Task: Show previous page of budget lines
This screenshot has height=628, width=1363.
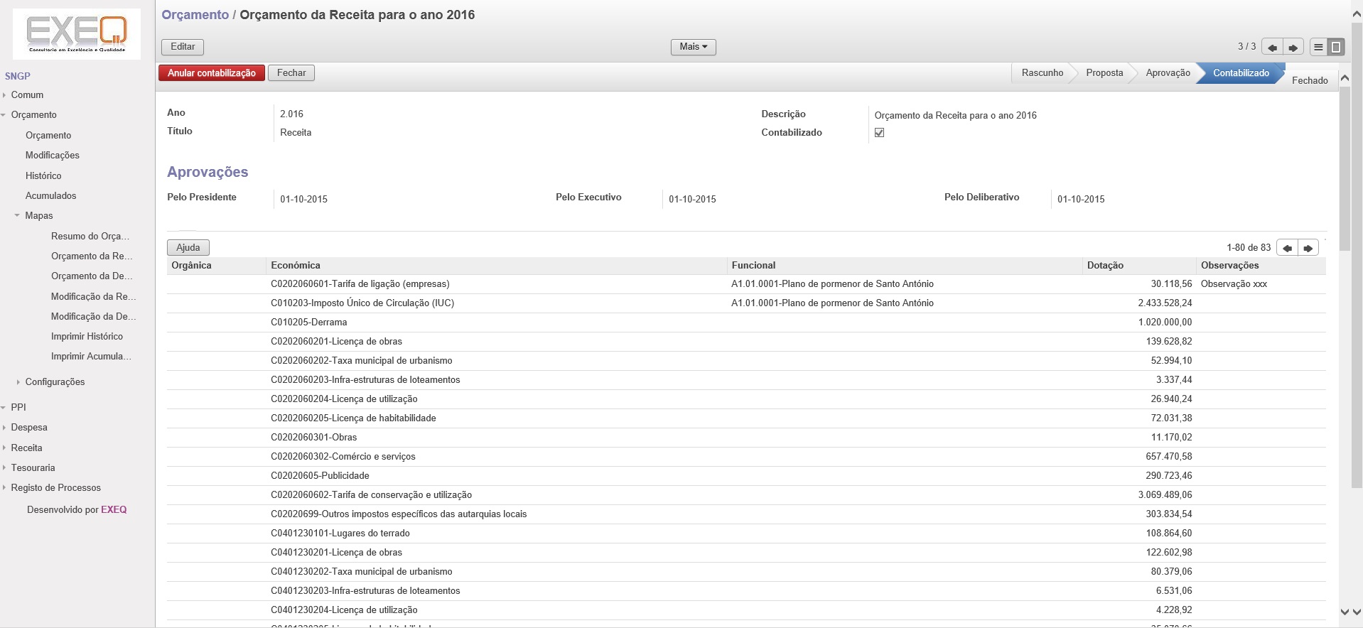Action: (x=1287, y=248)
